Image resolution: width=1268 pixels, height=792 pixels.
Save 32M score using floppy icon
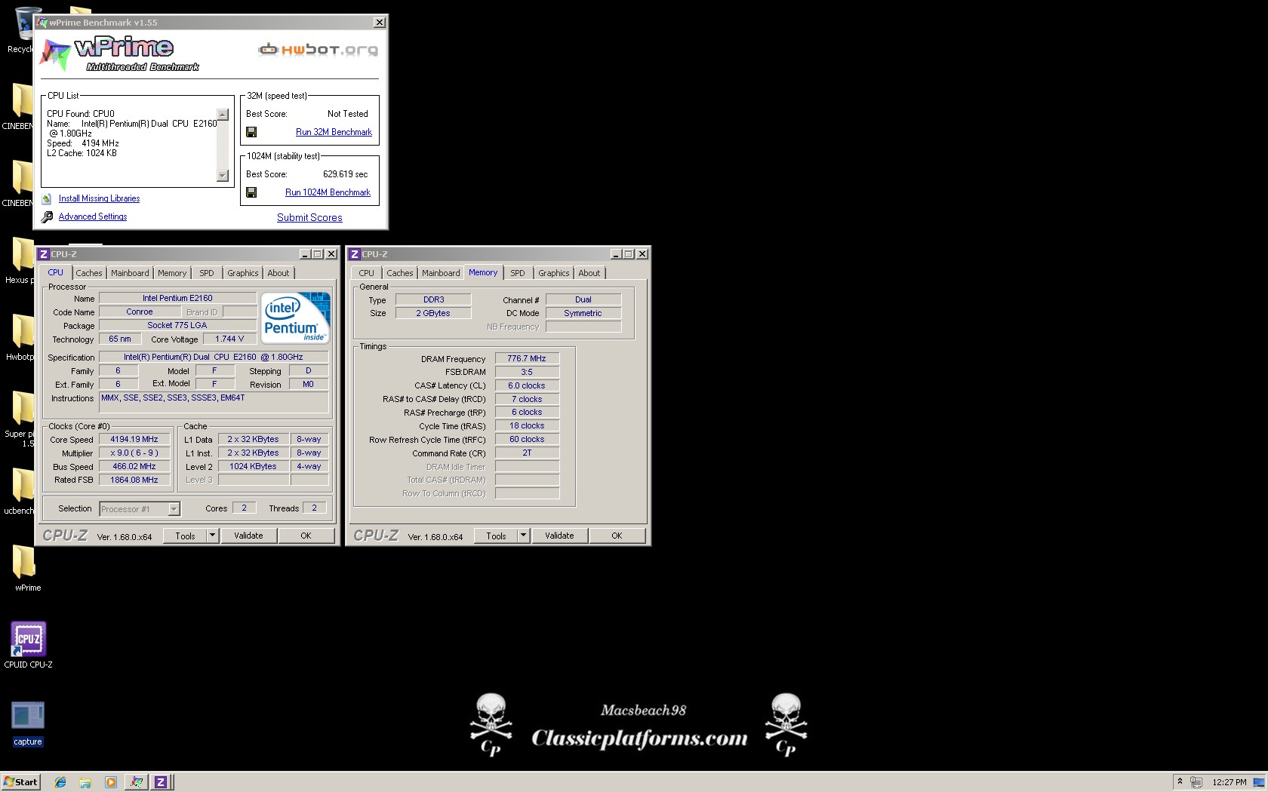tap(251, 132)
